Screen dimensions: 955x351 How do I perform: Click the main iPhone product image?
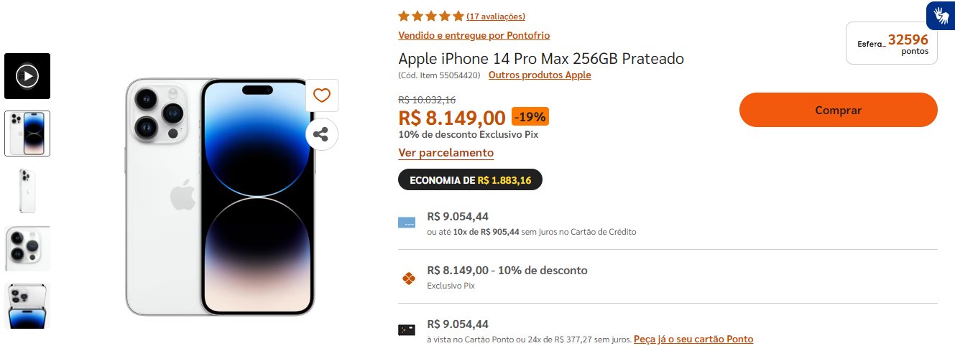221,197
